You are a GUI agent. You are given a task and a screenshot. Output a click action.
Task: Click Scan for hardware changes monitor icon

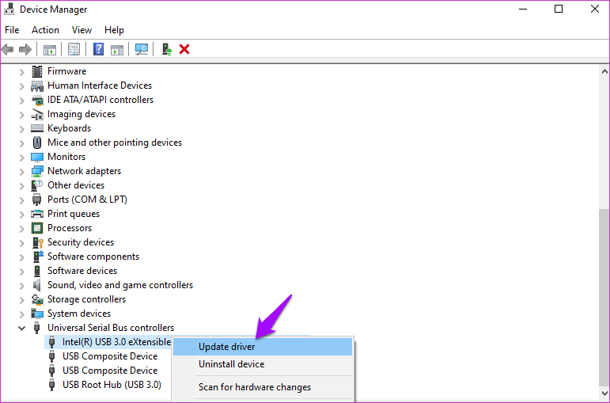point(142,49)
